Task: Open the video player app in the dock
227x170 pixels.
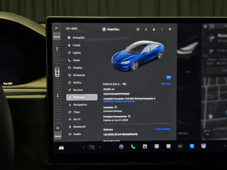Action: [x=157, y=146]
